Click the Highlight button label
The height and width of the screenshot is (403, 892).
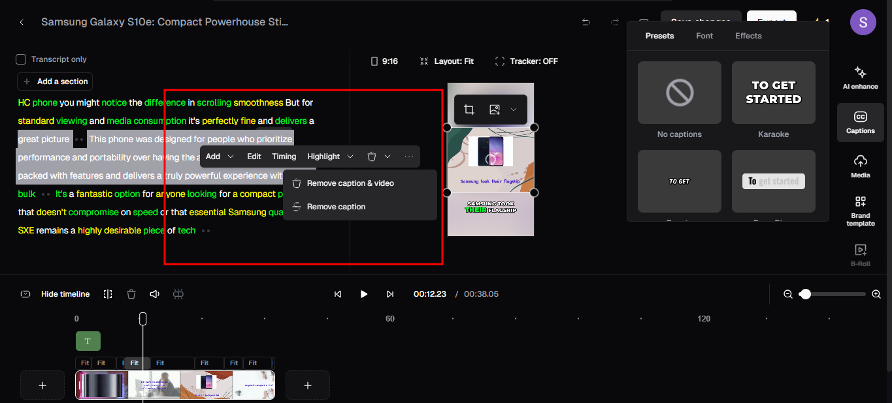(x=323, y=157)
